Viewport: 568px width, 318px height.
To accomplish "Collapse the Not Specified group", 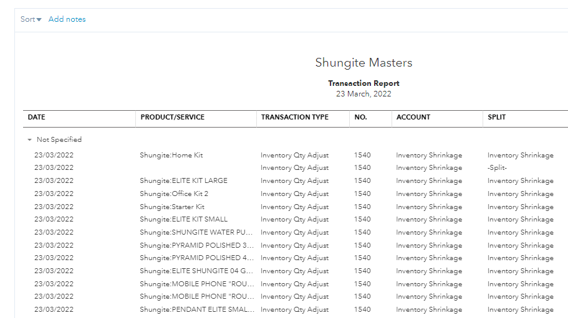I will click(30, 140).
